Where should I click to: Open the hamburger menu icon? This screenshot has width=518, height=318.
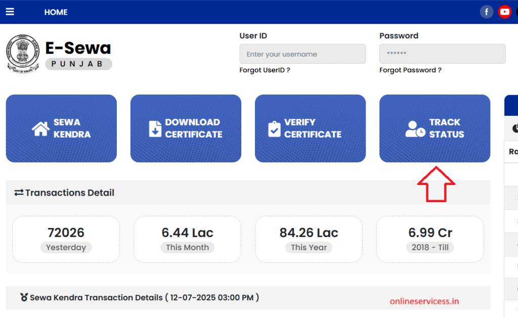point(10,12)
